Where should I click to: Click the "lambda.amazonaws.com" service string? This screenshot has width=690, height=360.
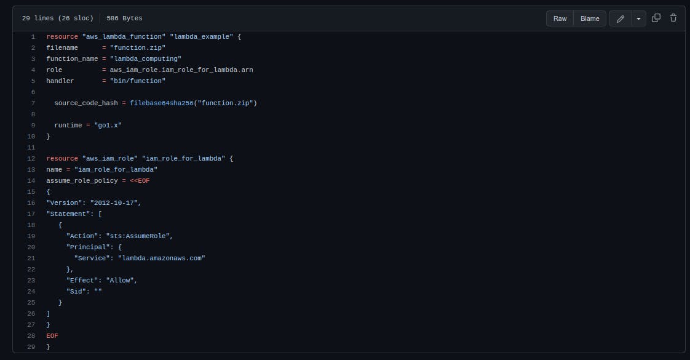click(x=161, y=258)
